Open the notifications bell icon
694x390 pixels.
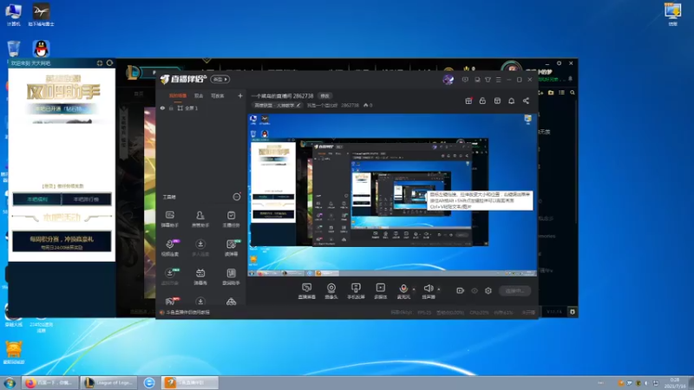[x=511, y=101]
